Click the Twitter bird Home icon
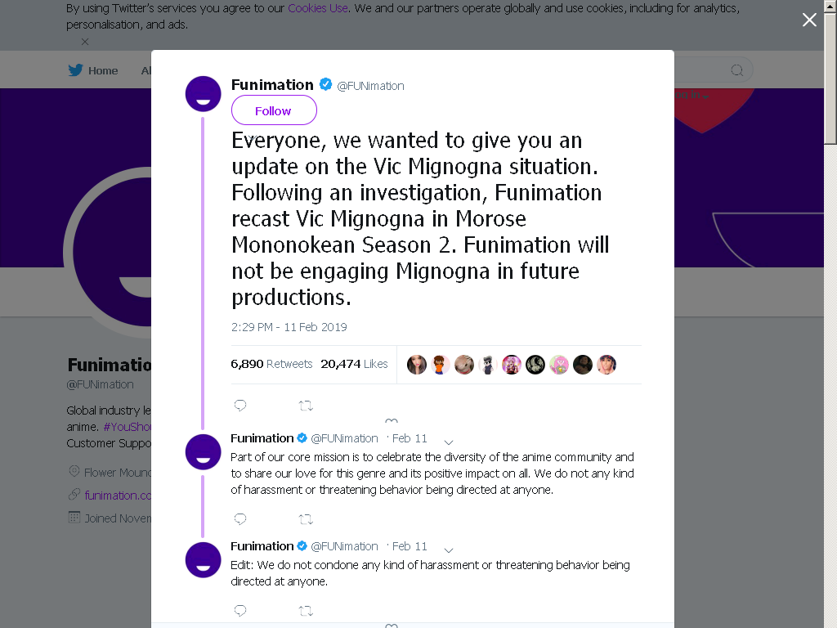The width and height of the screenshot is (837, 628). [x=76, y=70]
